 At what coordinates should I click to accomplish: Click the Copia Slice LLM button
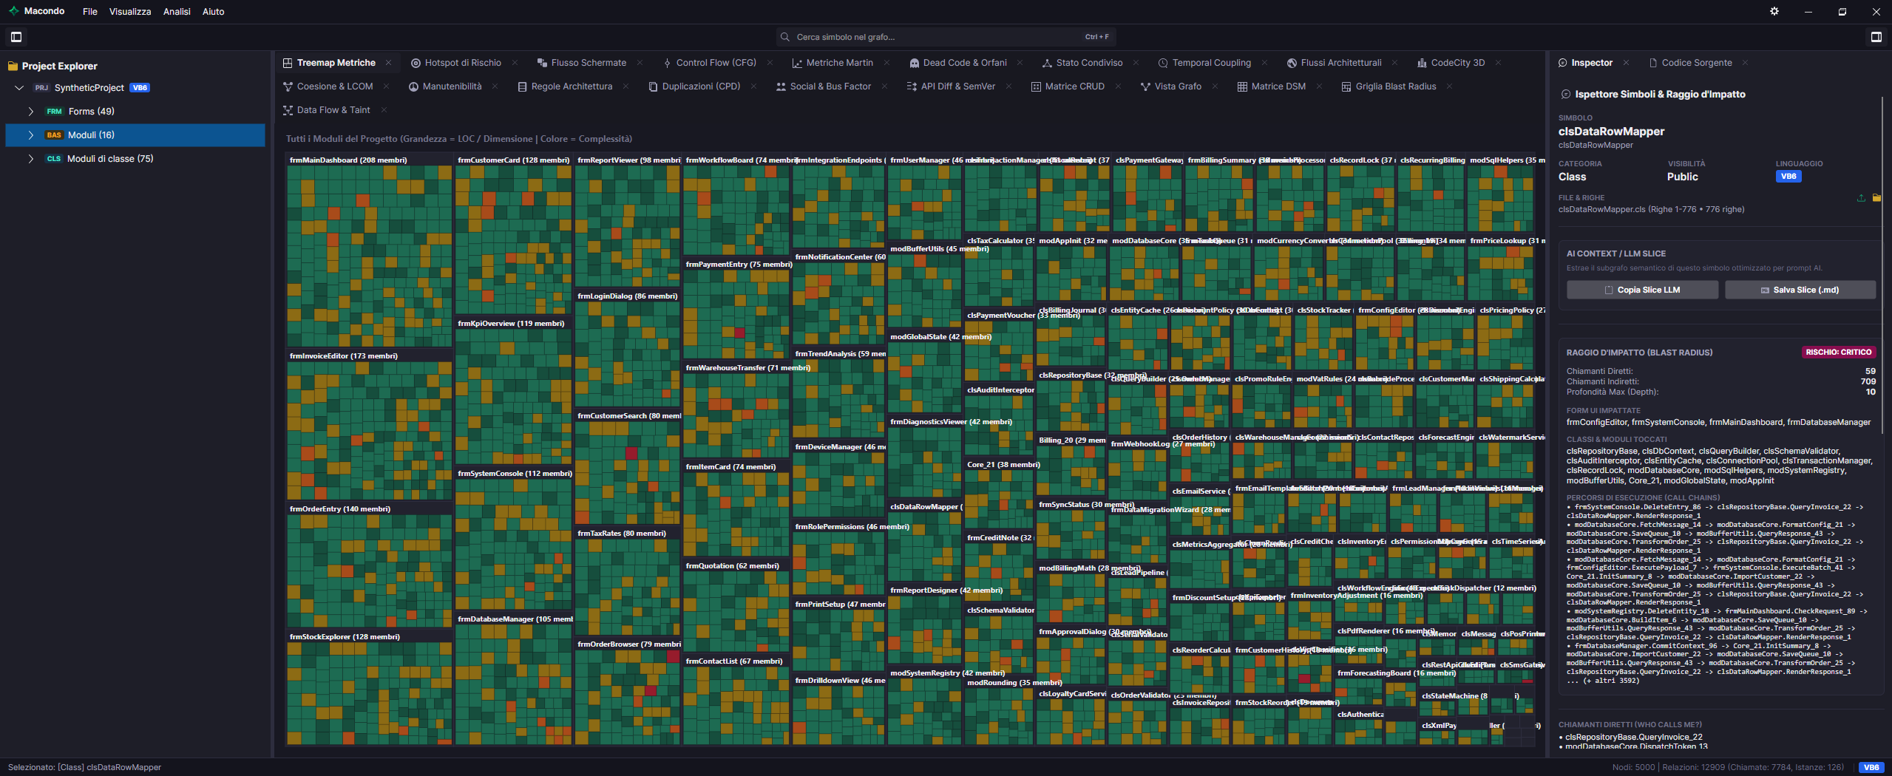(1642, 290)
